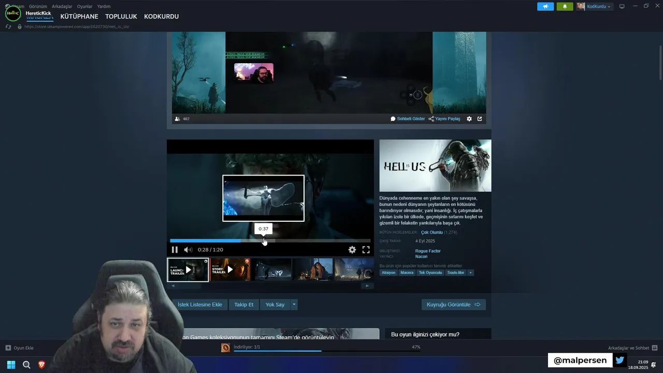Open Nacon publisher link

coord(421,256)
